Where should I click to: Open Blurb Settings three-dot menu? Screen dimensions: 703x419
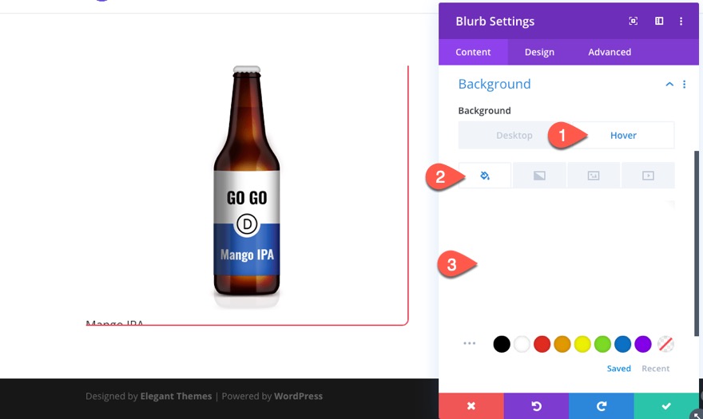pos(681,22)
